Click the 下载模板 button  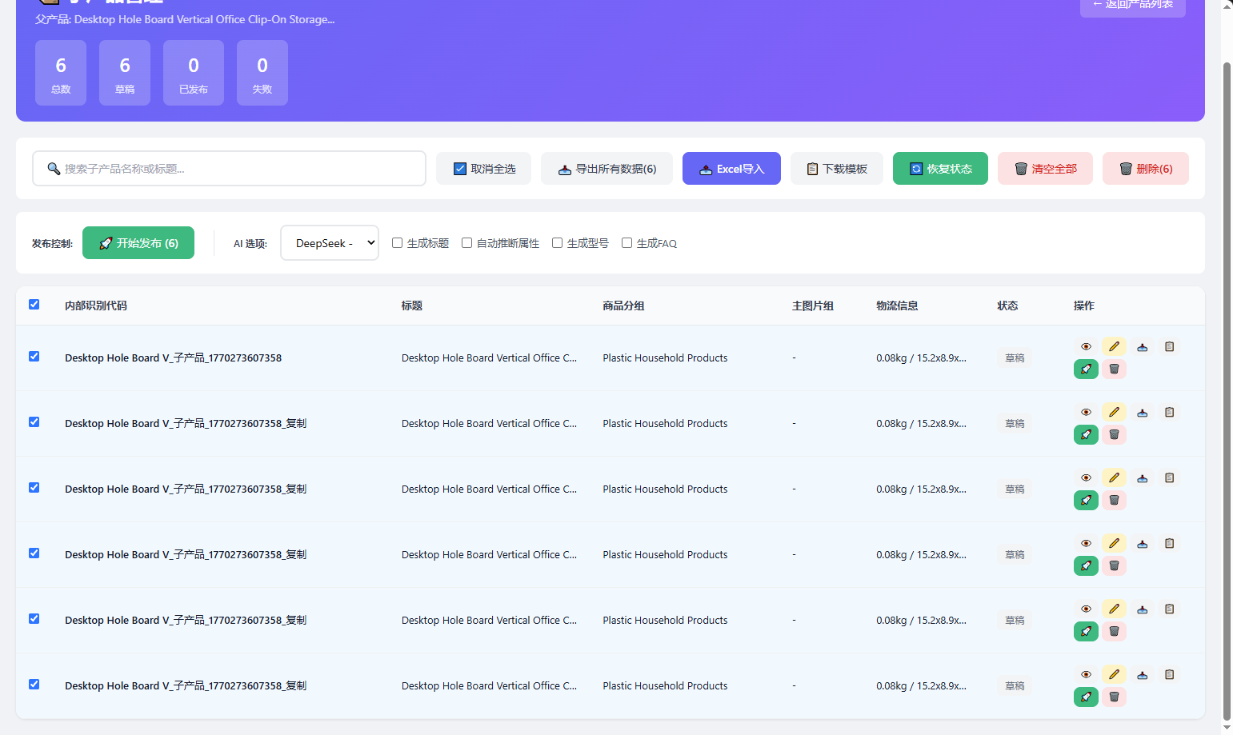(x=836, y=169)
